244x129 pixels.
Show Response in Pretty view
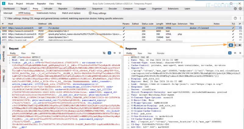pyautogui.click(x=129, y=53)
